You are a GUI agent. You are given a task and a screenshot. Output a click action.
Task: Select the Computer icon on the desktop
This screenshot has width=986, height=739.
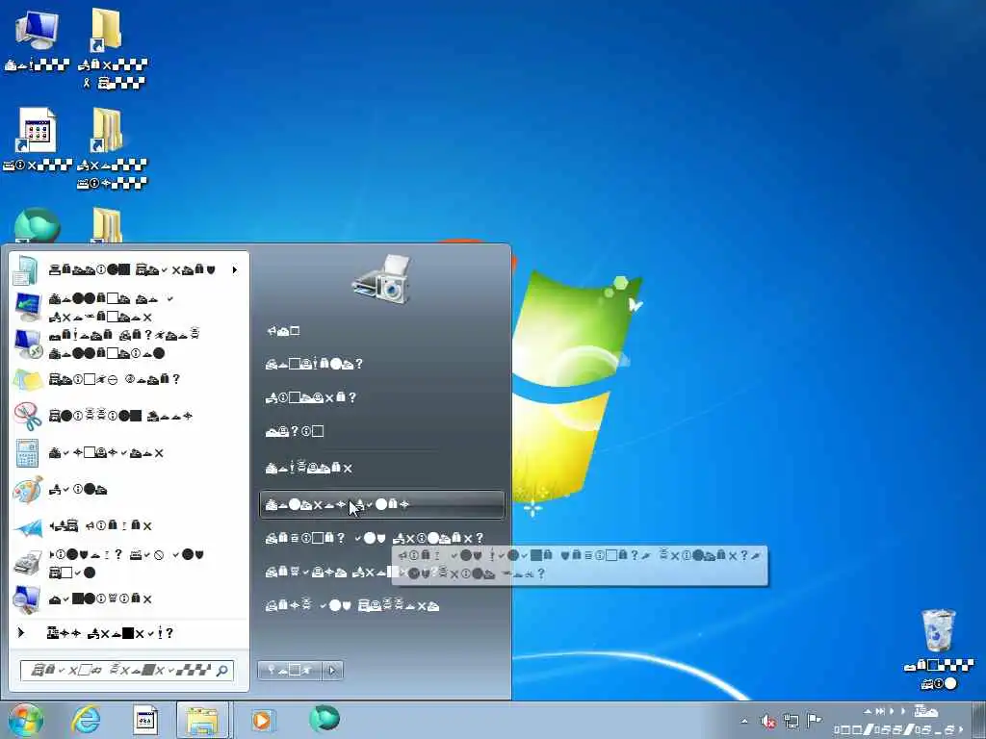click(37, 38)
